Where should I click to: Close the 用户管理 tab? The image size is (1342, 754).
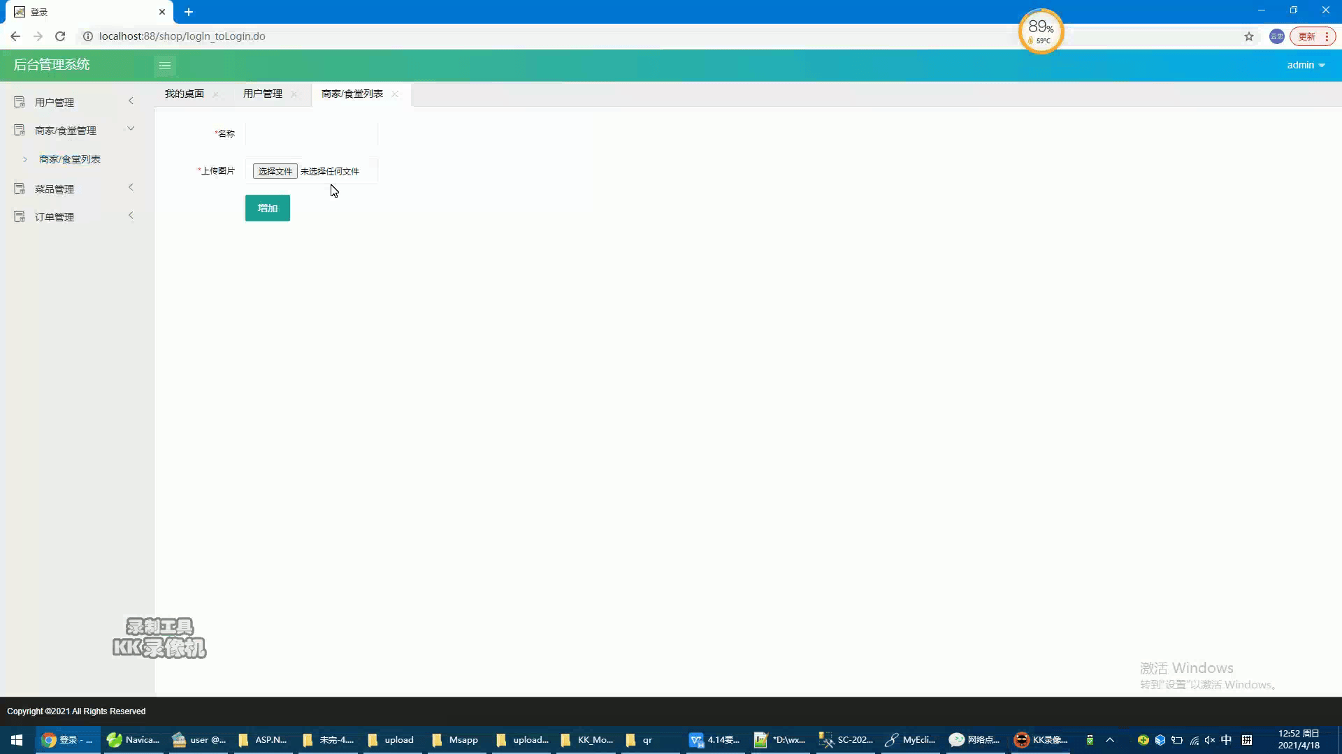[294, 94]
